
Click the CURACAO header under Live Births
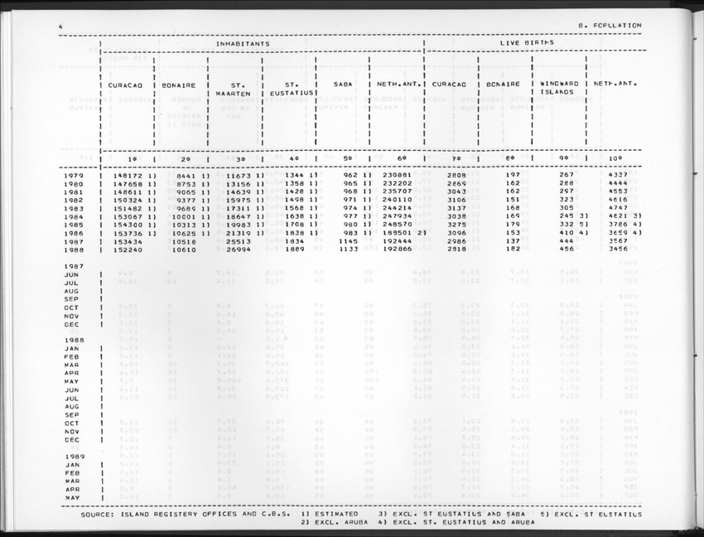click(451, 85)
